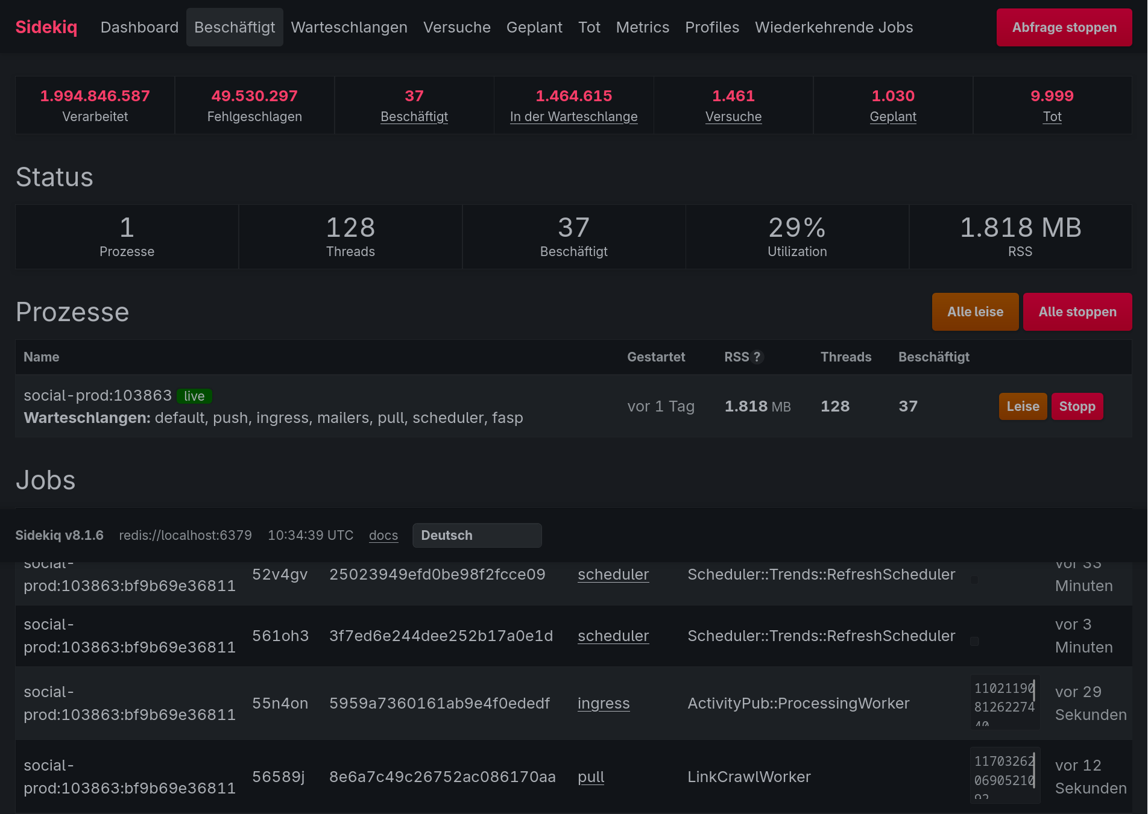Switch to the Geplant navigation tab
The height and width of the screenshot is (814, 1148).
tap(534, 27)
